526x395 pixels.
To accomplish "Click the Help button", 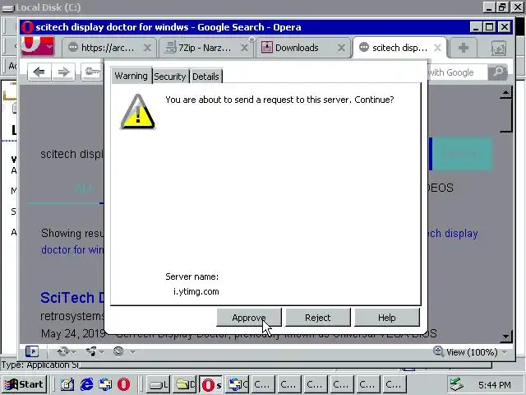I will tap(387, 318).
